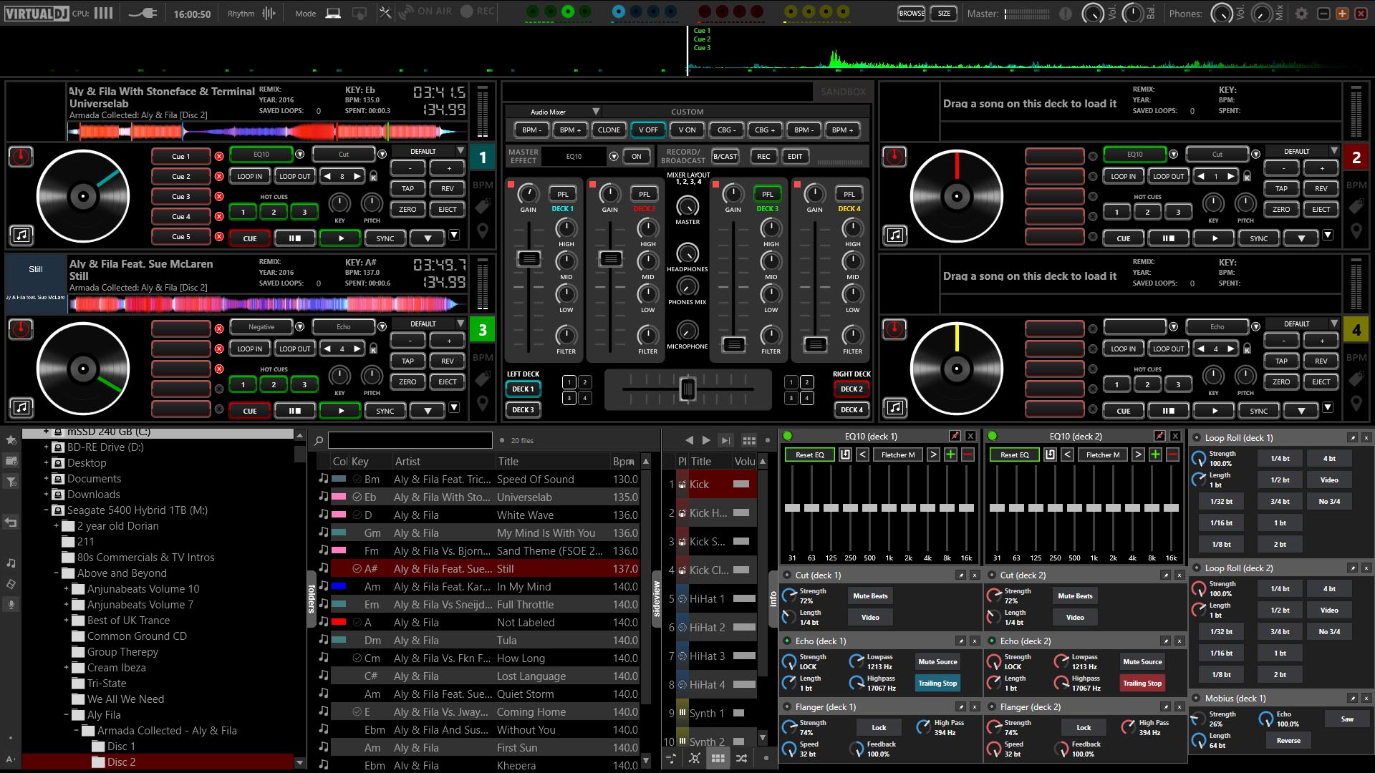Viewport: 1375px width, 773px height.
Task: Select Kick sample row in sampler list
Action: point(710,485)
